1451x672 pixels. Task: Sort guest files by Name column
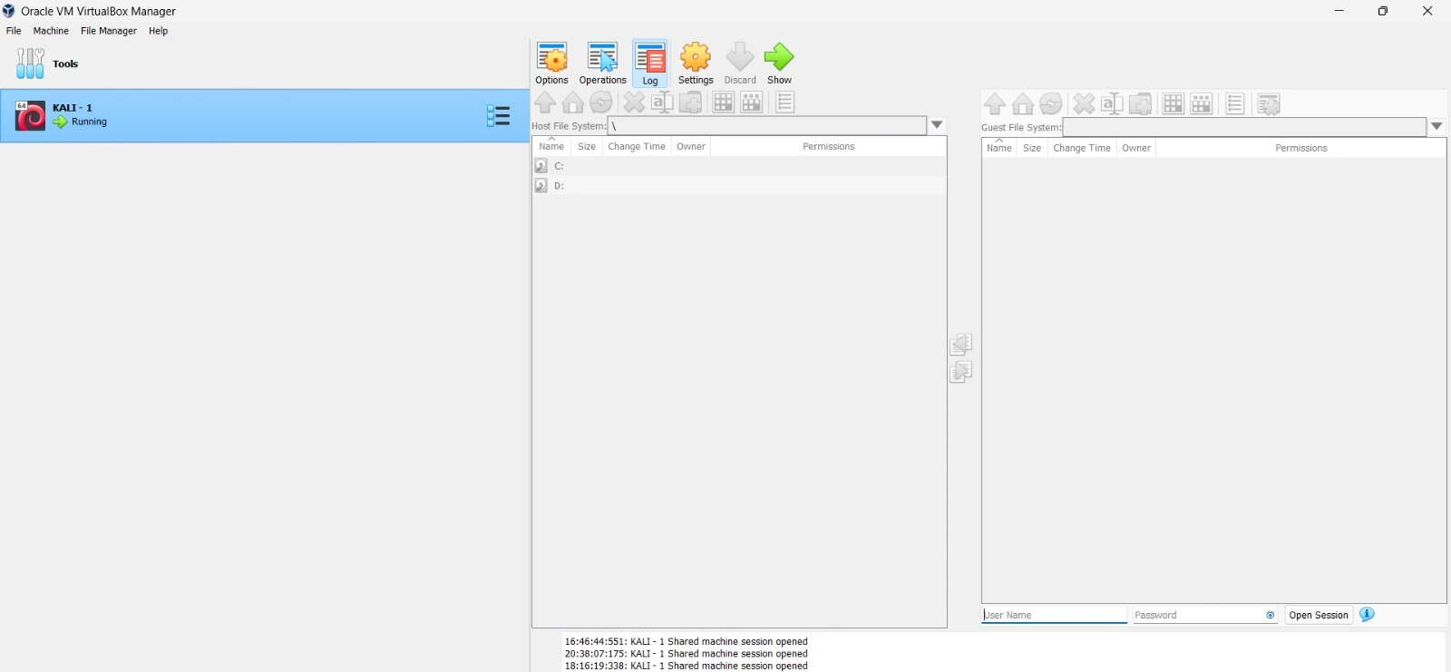coord(999,148)
